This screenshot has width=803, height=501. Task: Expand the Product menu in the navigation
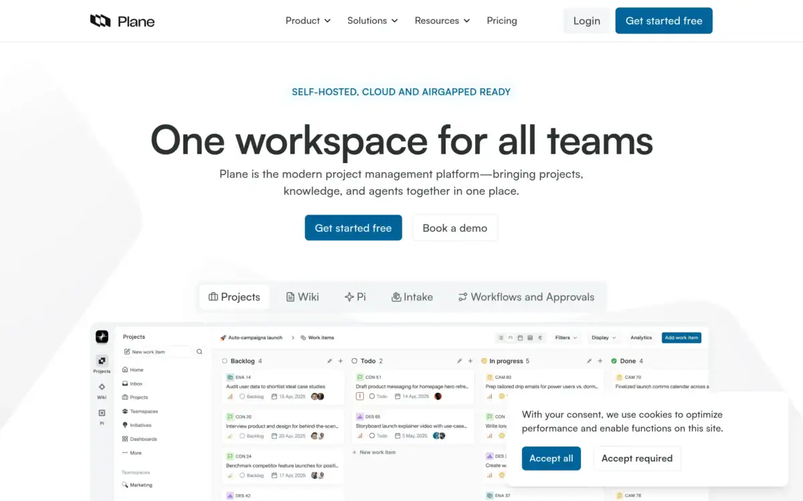point(308,21)
